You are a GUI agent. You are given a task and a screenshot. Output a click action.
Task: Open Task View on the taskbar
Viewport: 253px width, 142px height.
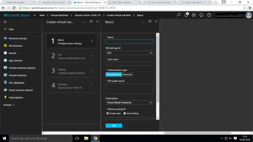[77, 138]
